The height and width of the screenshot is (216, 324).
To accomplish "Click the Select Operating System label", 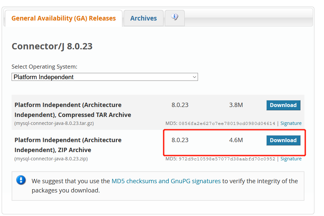I will click(x=44, y=67).
